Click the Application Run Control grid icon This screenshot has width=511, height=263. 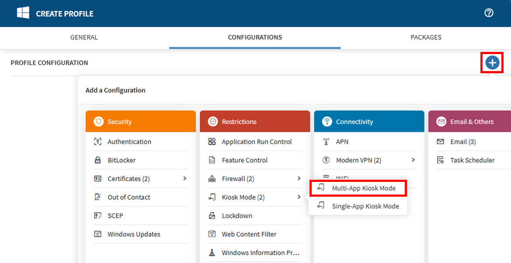(x=212, y=142)
